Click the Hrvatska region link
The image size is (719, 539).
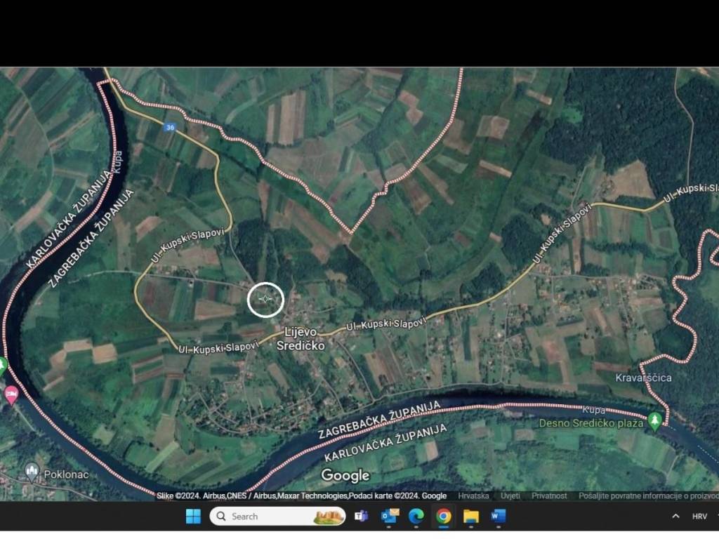pyautogui.click(x=474, y=496)
